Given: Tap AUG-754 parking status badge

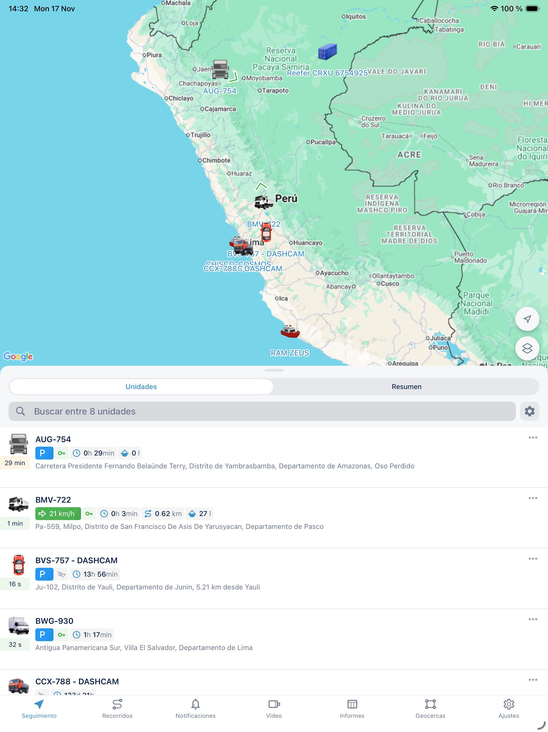Looking at the screenshot, I should tap(44, 453).
